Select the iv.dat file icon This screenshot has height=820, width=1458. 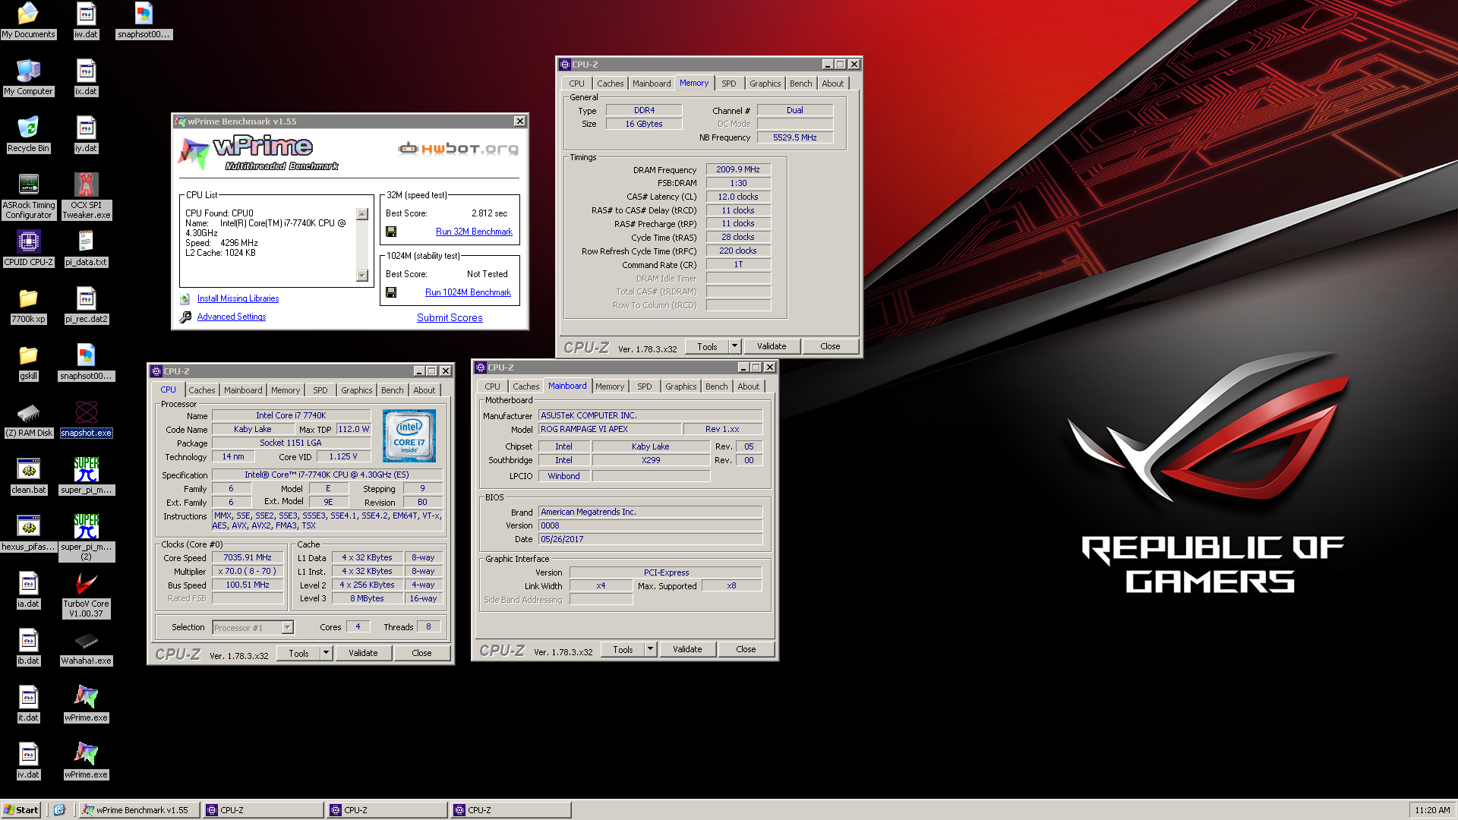28,761
